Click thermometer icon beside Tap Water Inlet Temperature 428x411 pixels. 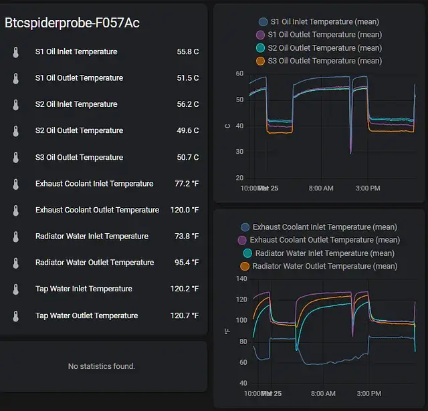coord(15,289)
